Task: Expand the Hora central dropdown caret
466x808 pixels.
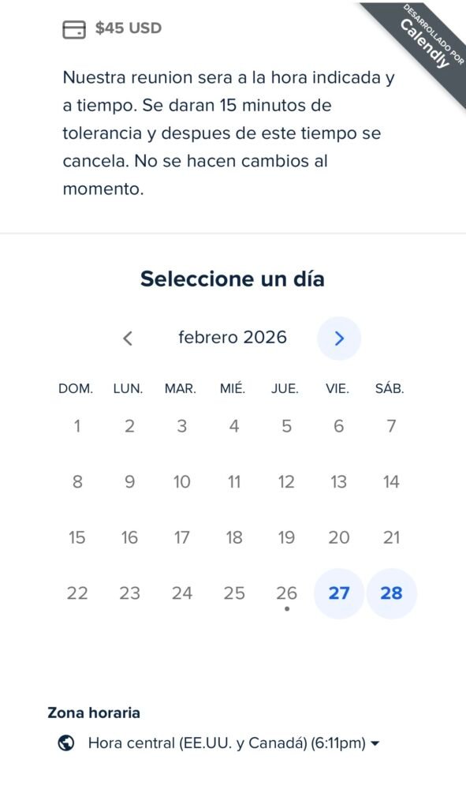Action: [x=376, y=742]
